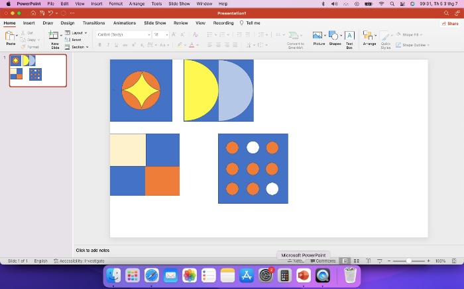Image resolution: width=464 pixels, height=289 pixels.
Task: Toggle Subscript formatting
Action: [142, 45]
